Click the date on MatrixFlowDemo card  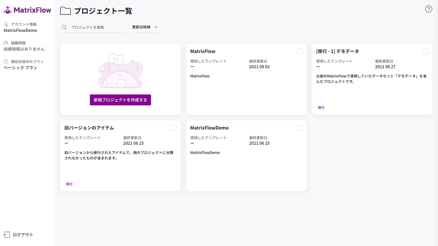[x=260, y=143]
